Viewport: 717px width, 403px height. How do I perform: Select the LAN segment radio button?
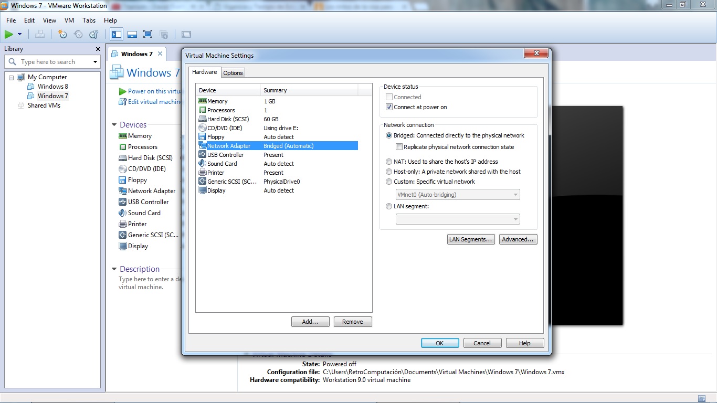tap(389, 206)
